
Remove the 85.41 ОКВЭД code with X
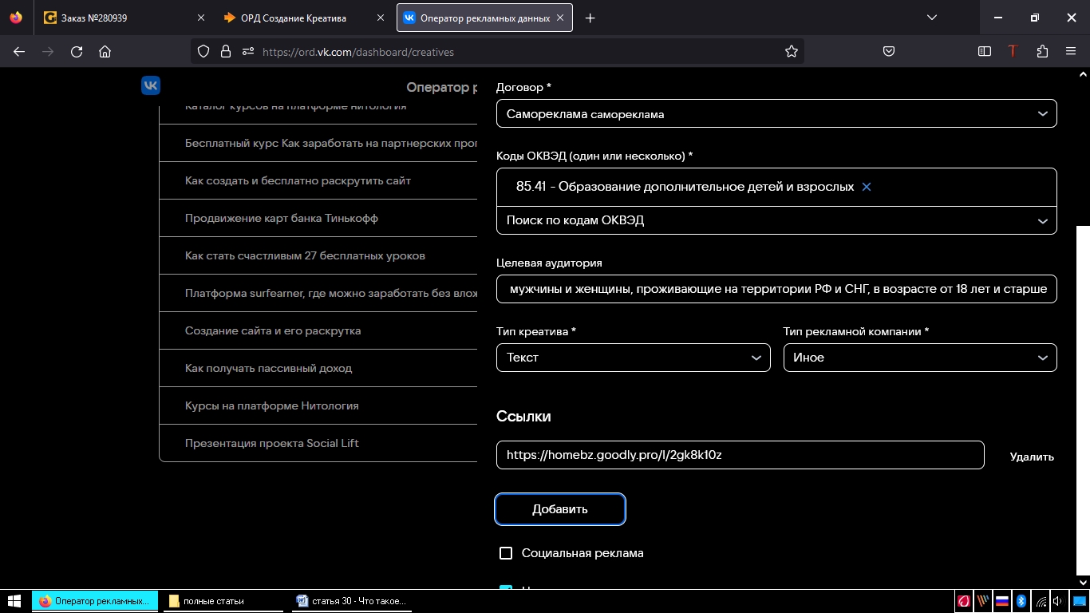click(x=867, y=187)
